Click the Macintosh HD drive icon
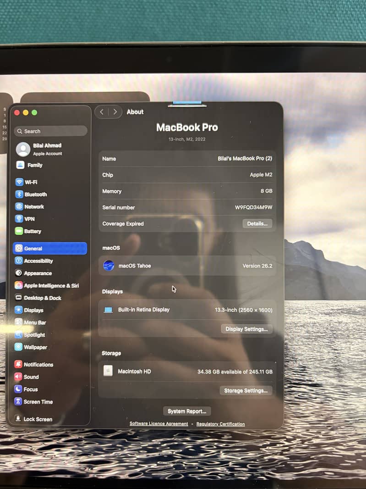 click(x=108, y=371)
